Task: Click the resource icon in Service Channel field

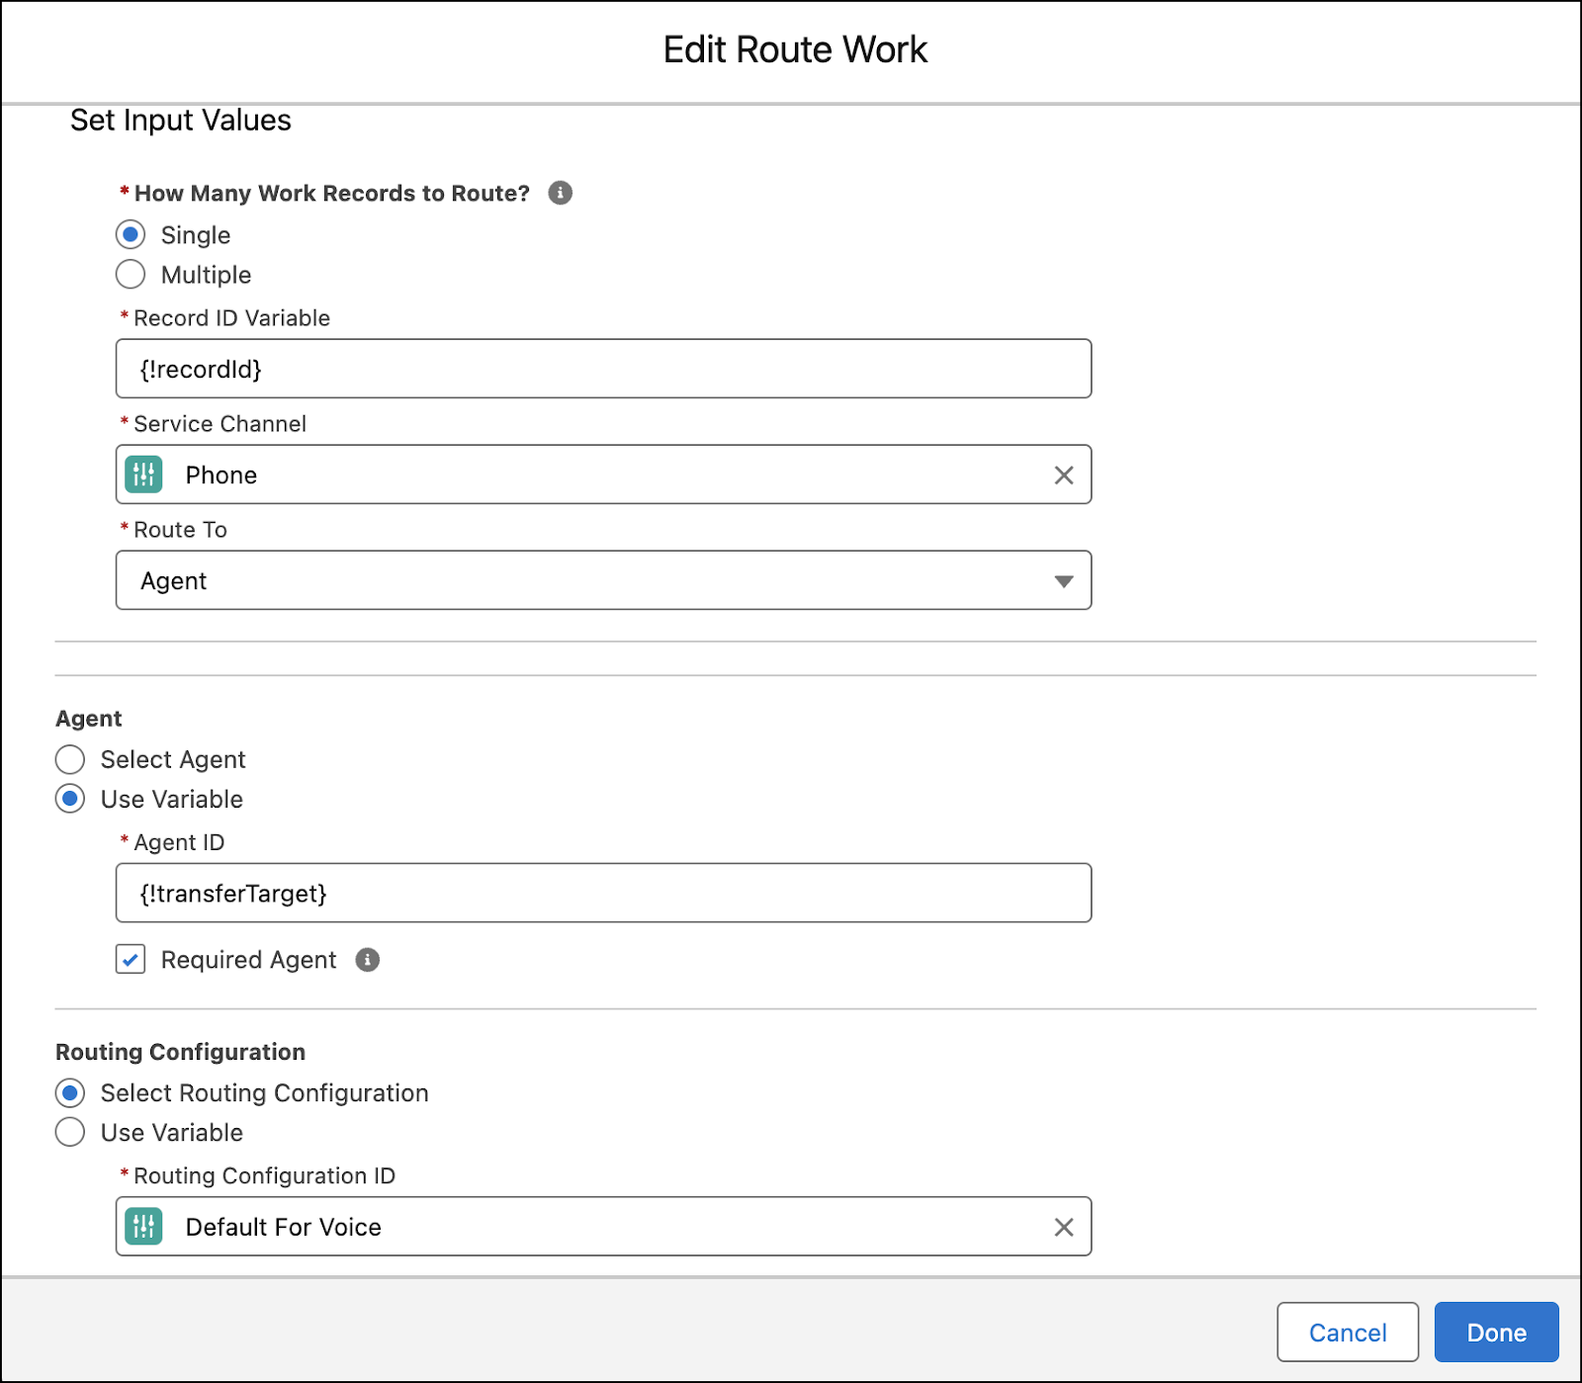Action: (x=142, y=475)
